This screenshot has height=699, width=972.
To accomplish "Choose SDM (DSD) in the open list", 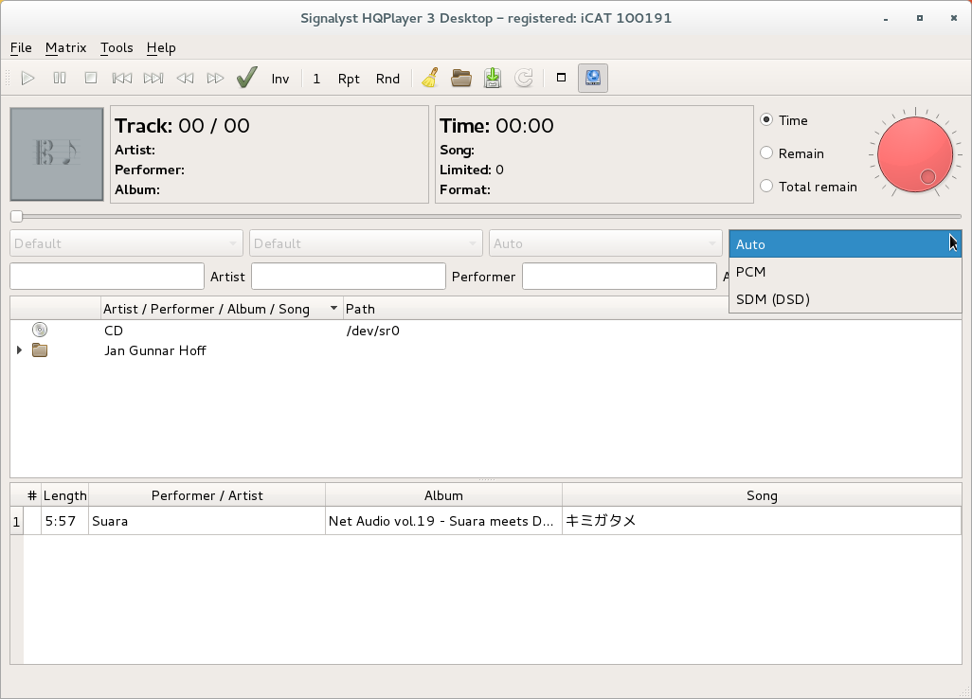I will (846, 298).
